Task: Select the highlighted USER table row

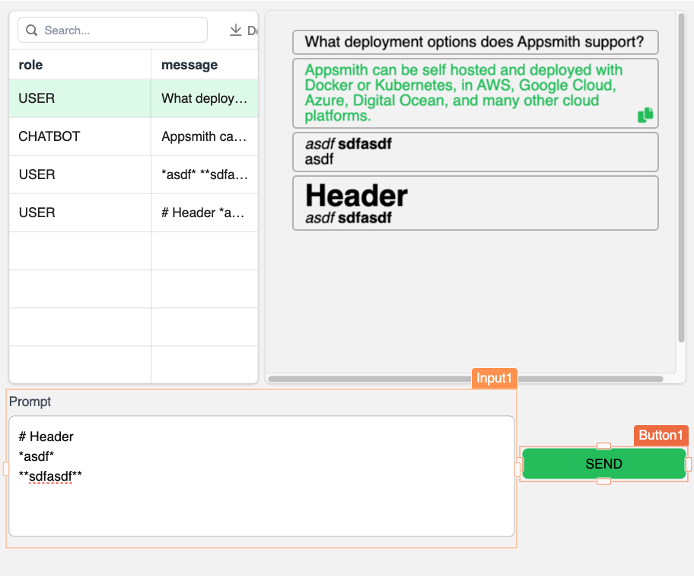Action: coord(76,98)
